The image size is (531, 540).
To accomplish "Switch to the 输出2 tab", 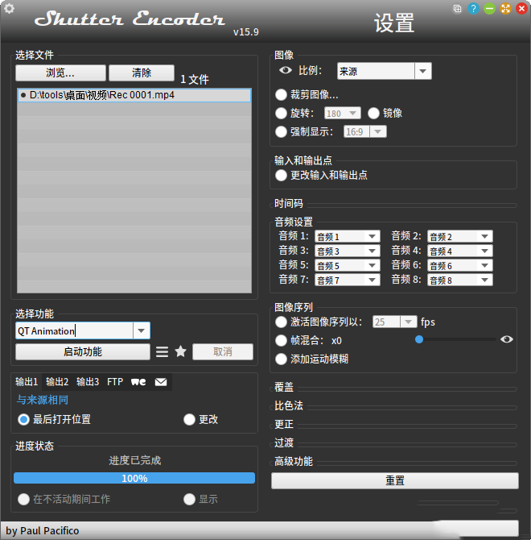I will click(57, 382).
